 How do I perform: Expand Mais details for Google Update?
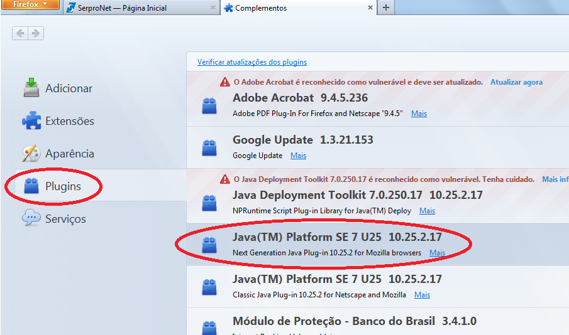[x=298, y=155]
